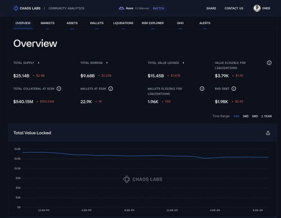Expand Total Supply details chevron

click(x=38, y=63)
